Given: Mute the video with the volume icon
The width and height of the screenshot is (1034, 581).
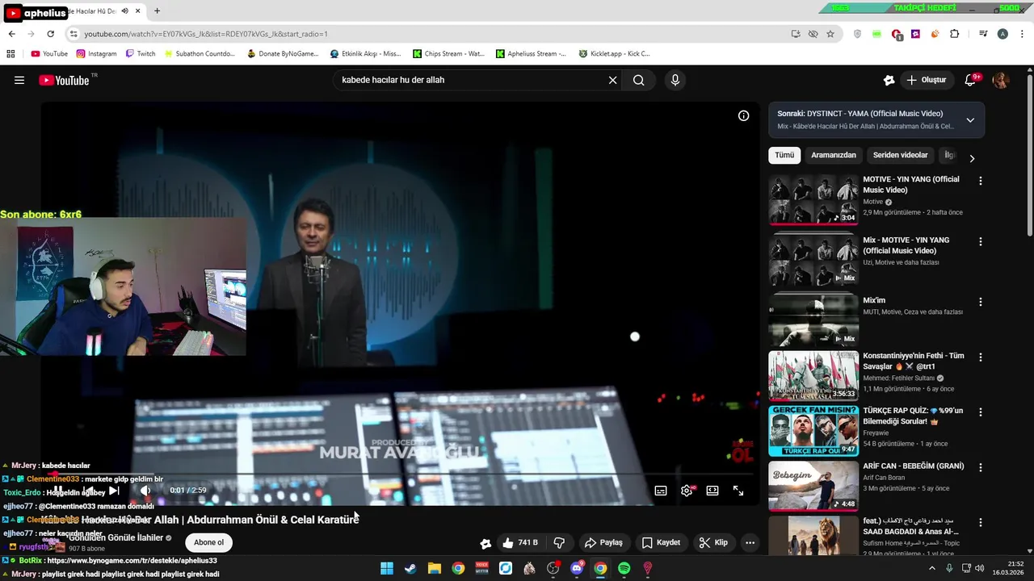Looking at the screenshot, I should coord(145,490).
